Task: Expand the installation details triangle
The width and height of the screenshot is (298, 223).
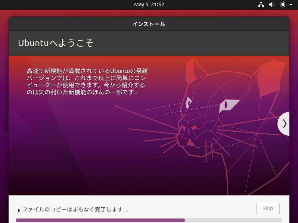Action: point(19,210)
